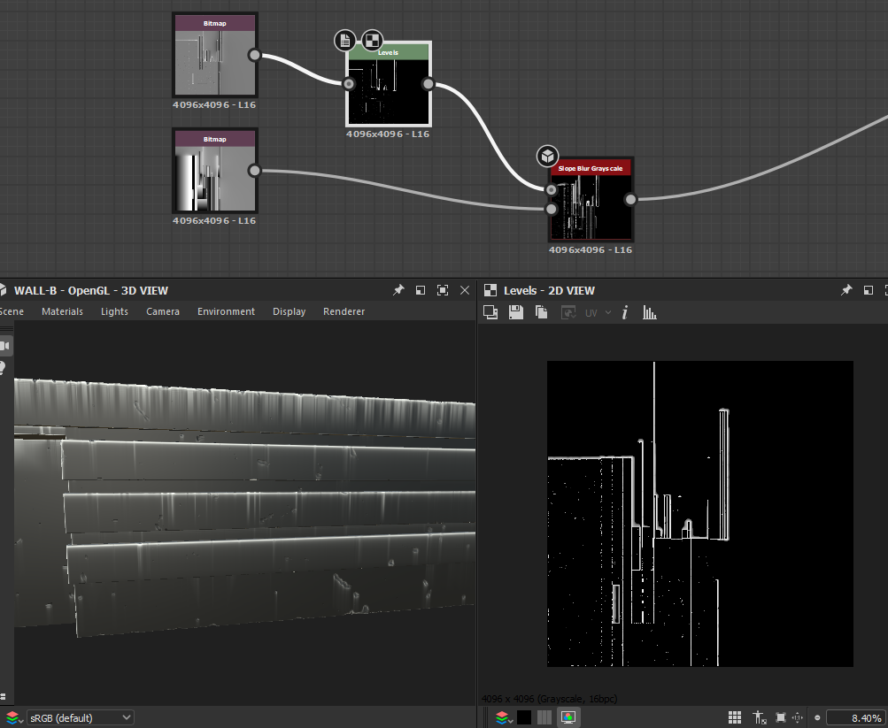888x728 pixels.
Task: Open the Materials menu in the 3D view
Action: point(62,310)
